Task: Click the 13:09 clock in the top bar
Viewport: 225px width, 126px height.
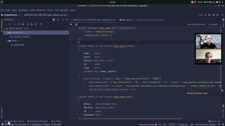Action: (112, 2)
